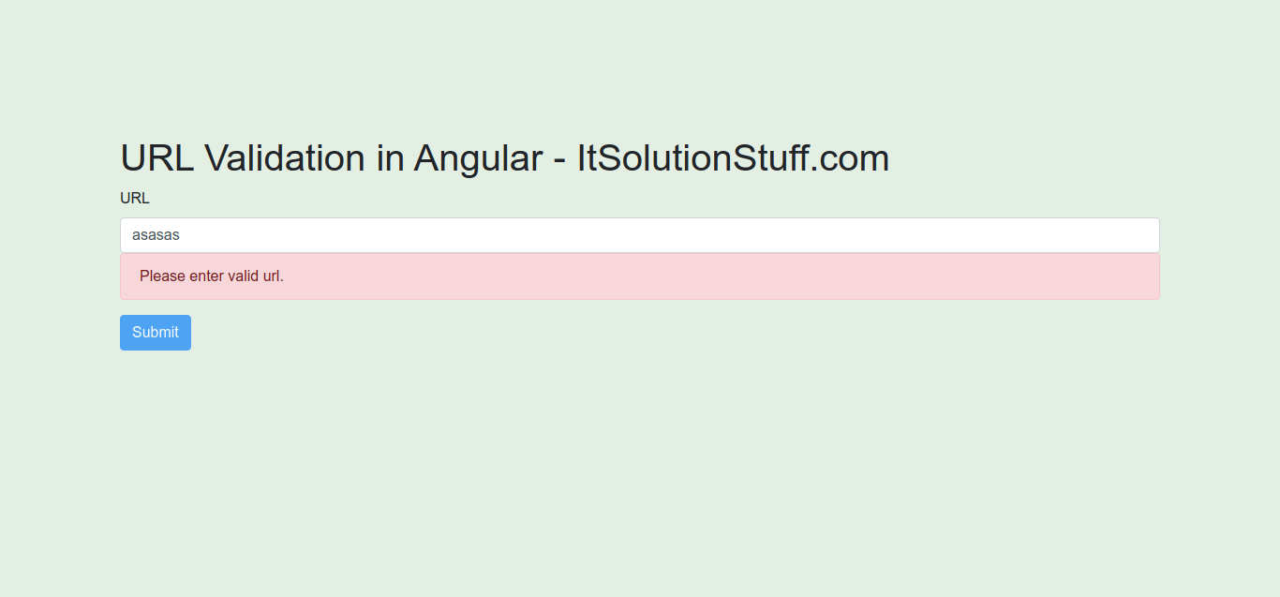The width and height of the screenshot is (1280, 597).
Task: Click the Angular validation page title
Action: (x=504, y=157)
